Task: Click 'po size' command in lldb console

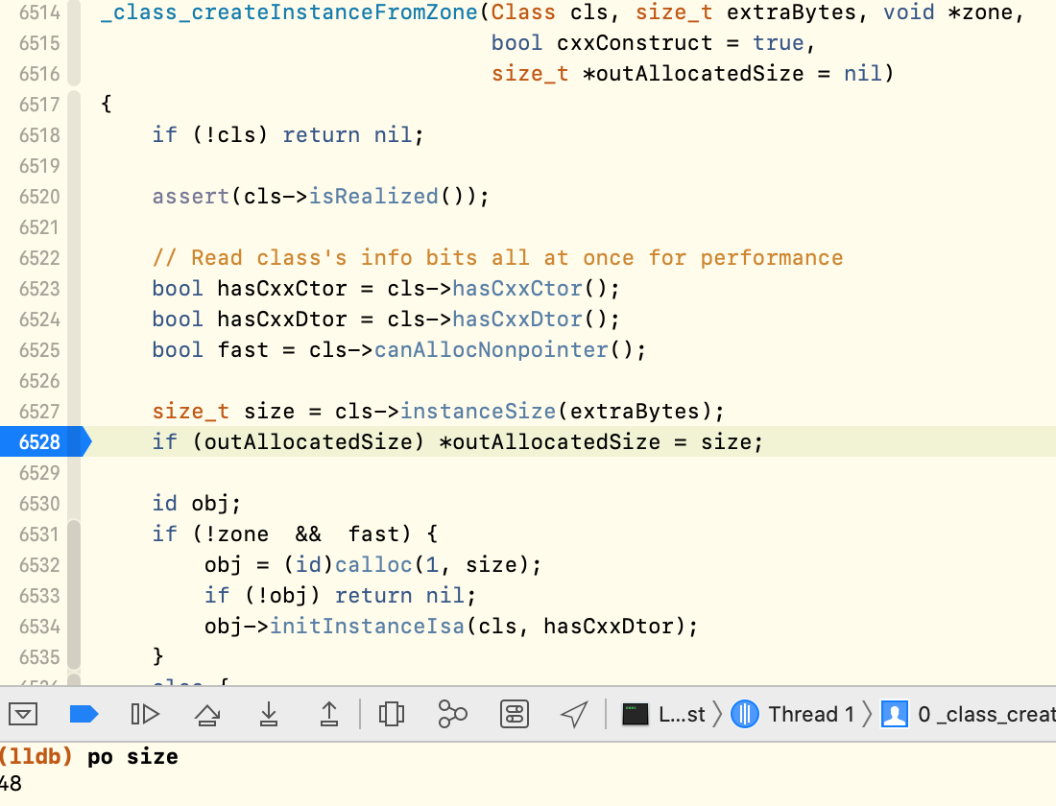Action: (132, 757)
